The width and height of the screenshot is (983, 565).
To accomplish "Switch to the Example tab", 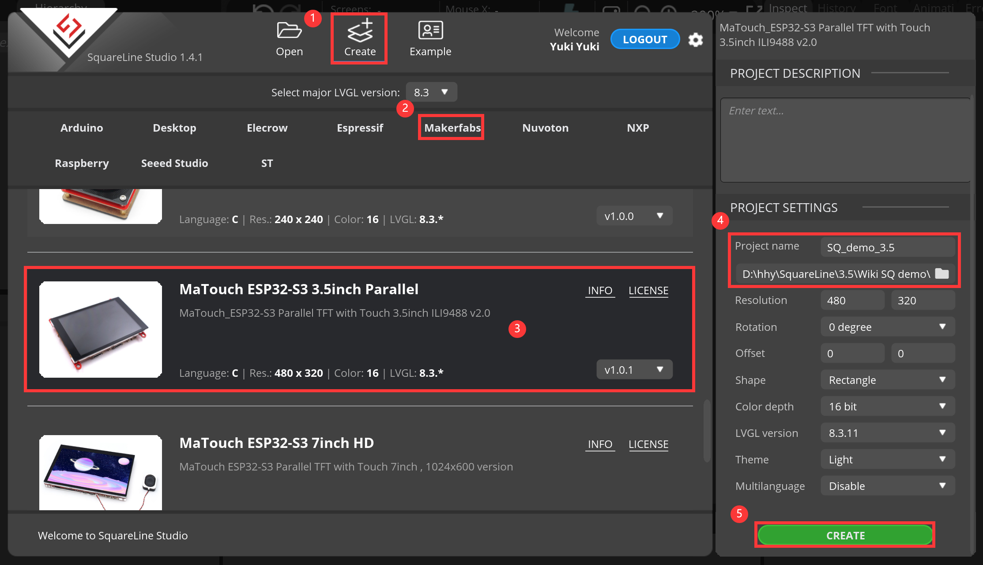I will point(430,38).
